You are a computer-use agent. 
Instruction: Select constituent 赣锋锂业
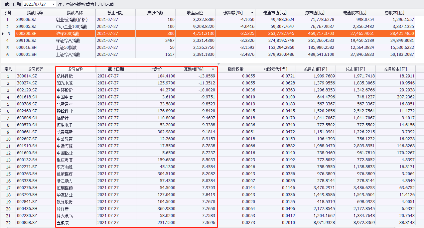click(x=65, y=111)
